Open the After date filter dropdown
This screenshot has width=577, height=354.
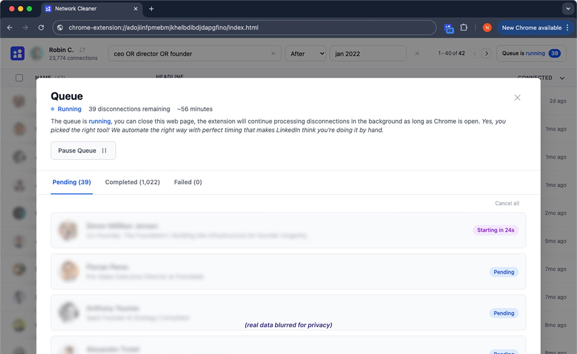click(306, 53)
